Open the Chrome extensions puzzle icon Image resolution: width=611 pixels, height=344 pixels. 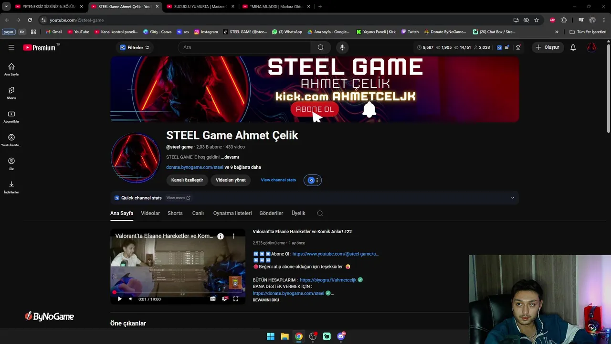564,20
